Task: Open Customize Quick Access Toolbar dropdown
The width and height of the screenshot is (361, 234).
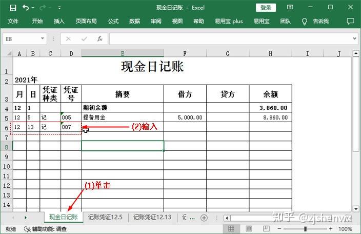Action: (59, 8)
